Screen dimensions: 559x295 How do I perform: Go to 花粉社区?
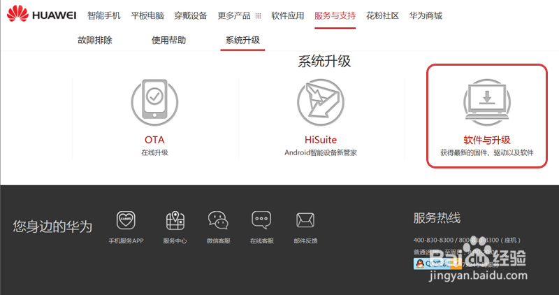382,15
